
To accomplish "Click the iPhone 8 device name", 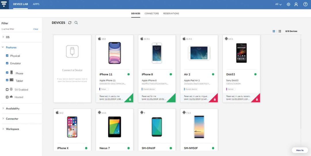I will (x=147, y=74).
